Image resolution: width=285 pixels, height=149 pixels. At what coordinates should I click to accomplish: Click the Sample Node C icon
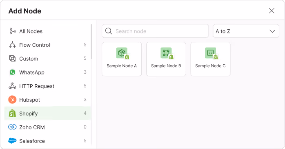(210, 53)
